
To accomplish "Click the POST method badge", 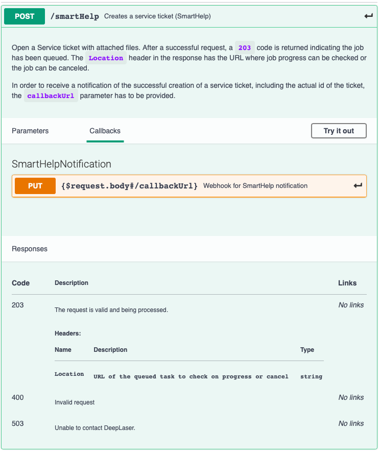I will tap(24, 16).
